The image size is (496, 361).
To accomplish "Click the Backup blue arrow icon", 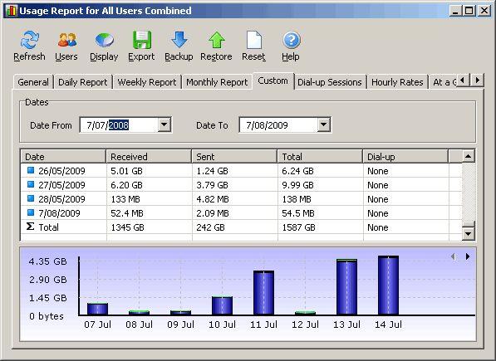I will [x=179, y=40].
